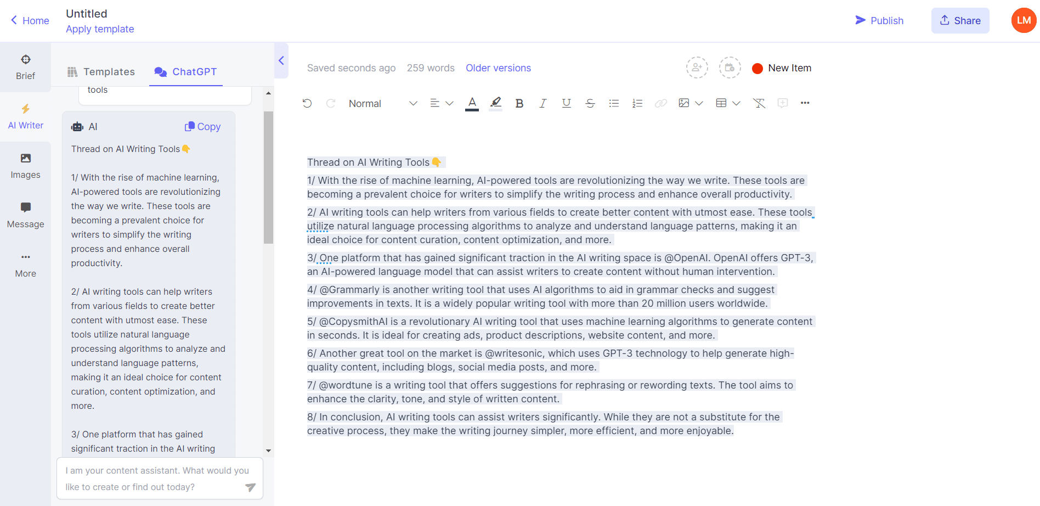Viewport: 1040px width, 506px height.
Task: Click the editor paragraph starting '6/ Another great tool'
Action: click(x=551, y=360)
